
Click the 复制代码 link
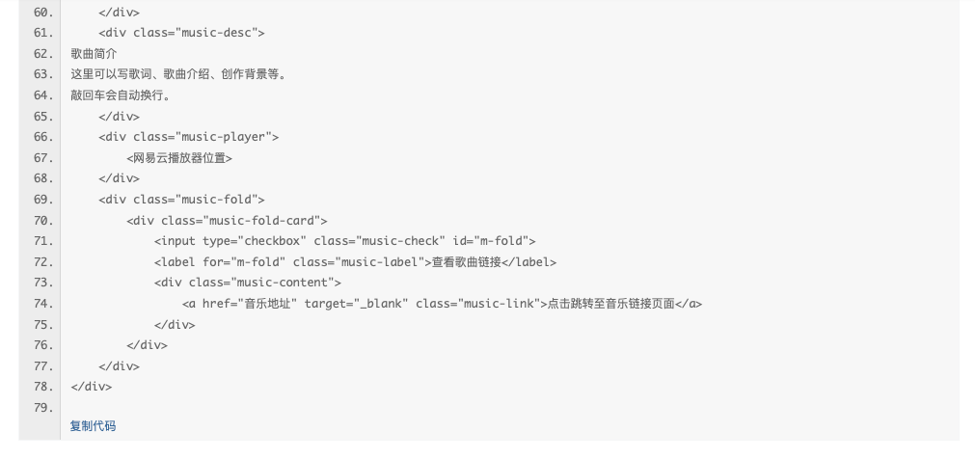(x=93, y=426)
